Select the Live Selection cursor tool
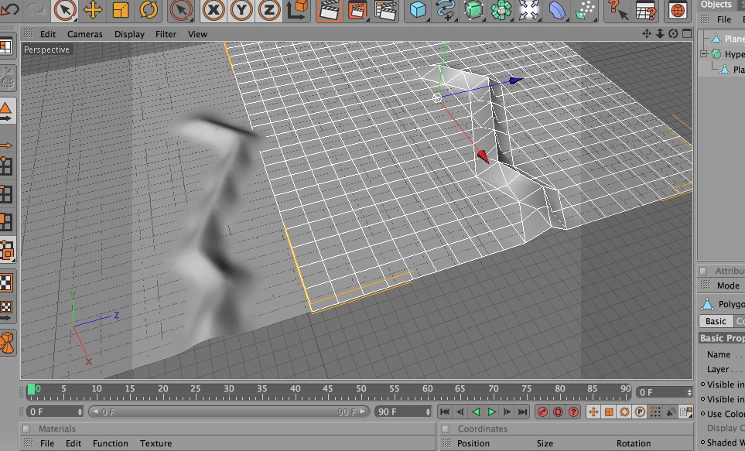The height and width of the screenshot is (451, 745). point(65,10)
